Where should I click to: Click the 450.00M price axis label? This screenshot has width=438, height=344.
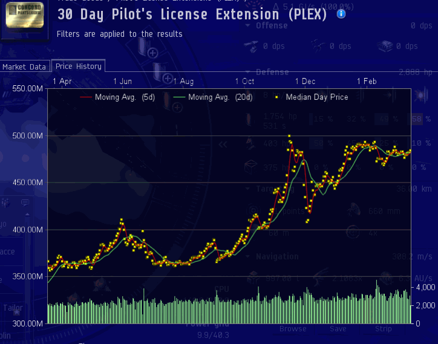coord(28,183)
